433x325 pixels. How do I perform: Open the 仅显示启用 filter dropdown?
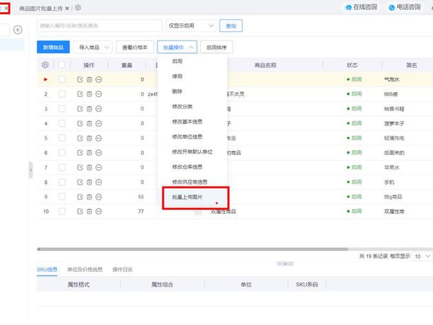click(191, 25)
